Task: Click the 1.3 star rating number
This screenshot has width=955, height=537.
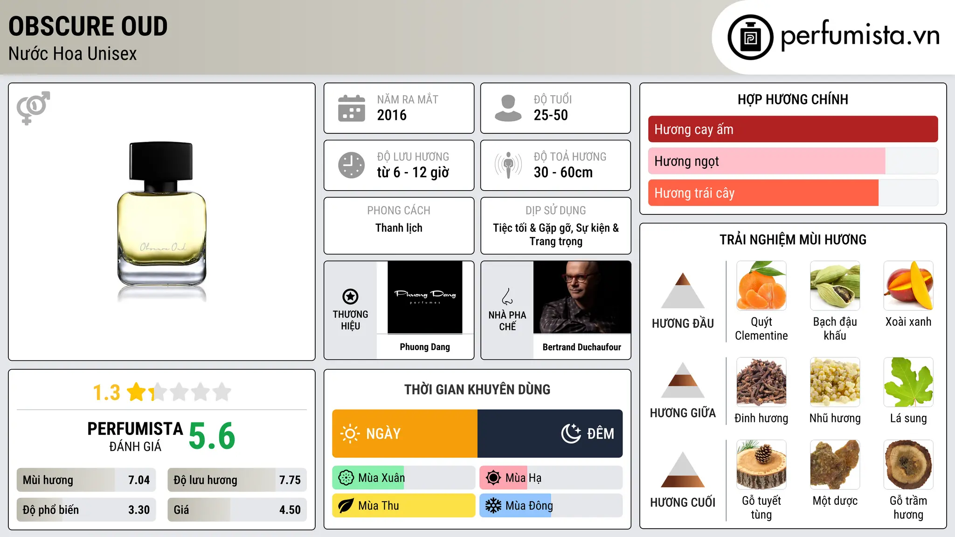Action: (107, 392)
